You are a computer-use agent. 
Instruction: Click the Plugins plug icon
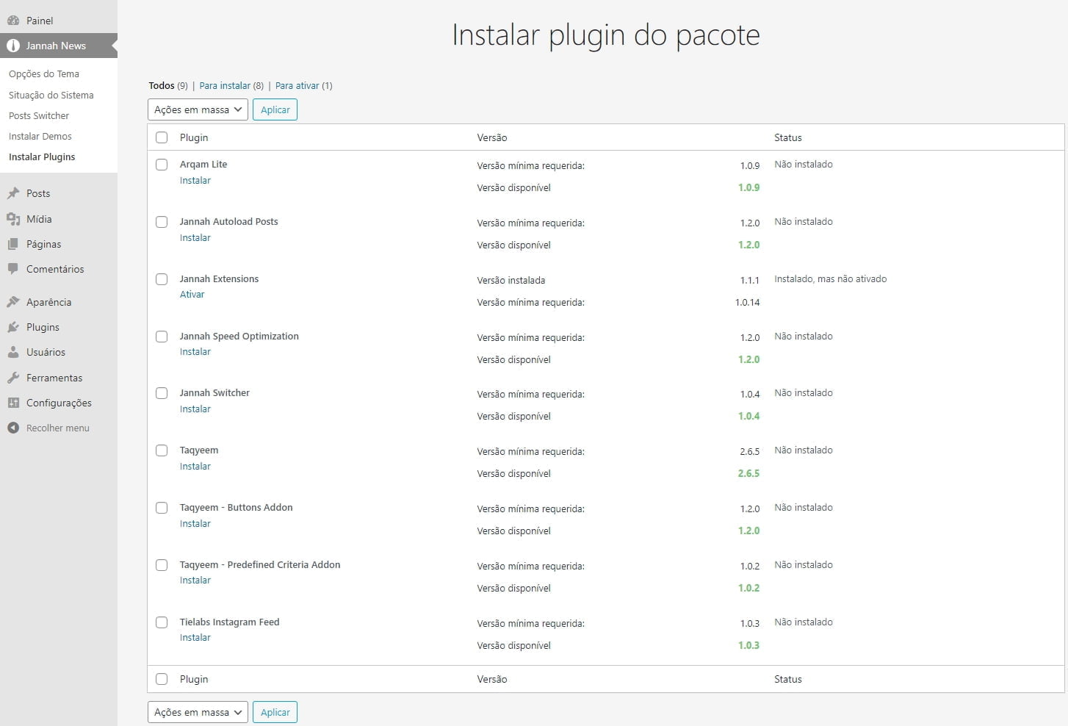click(x=13, y=327)
